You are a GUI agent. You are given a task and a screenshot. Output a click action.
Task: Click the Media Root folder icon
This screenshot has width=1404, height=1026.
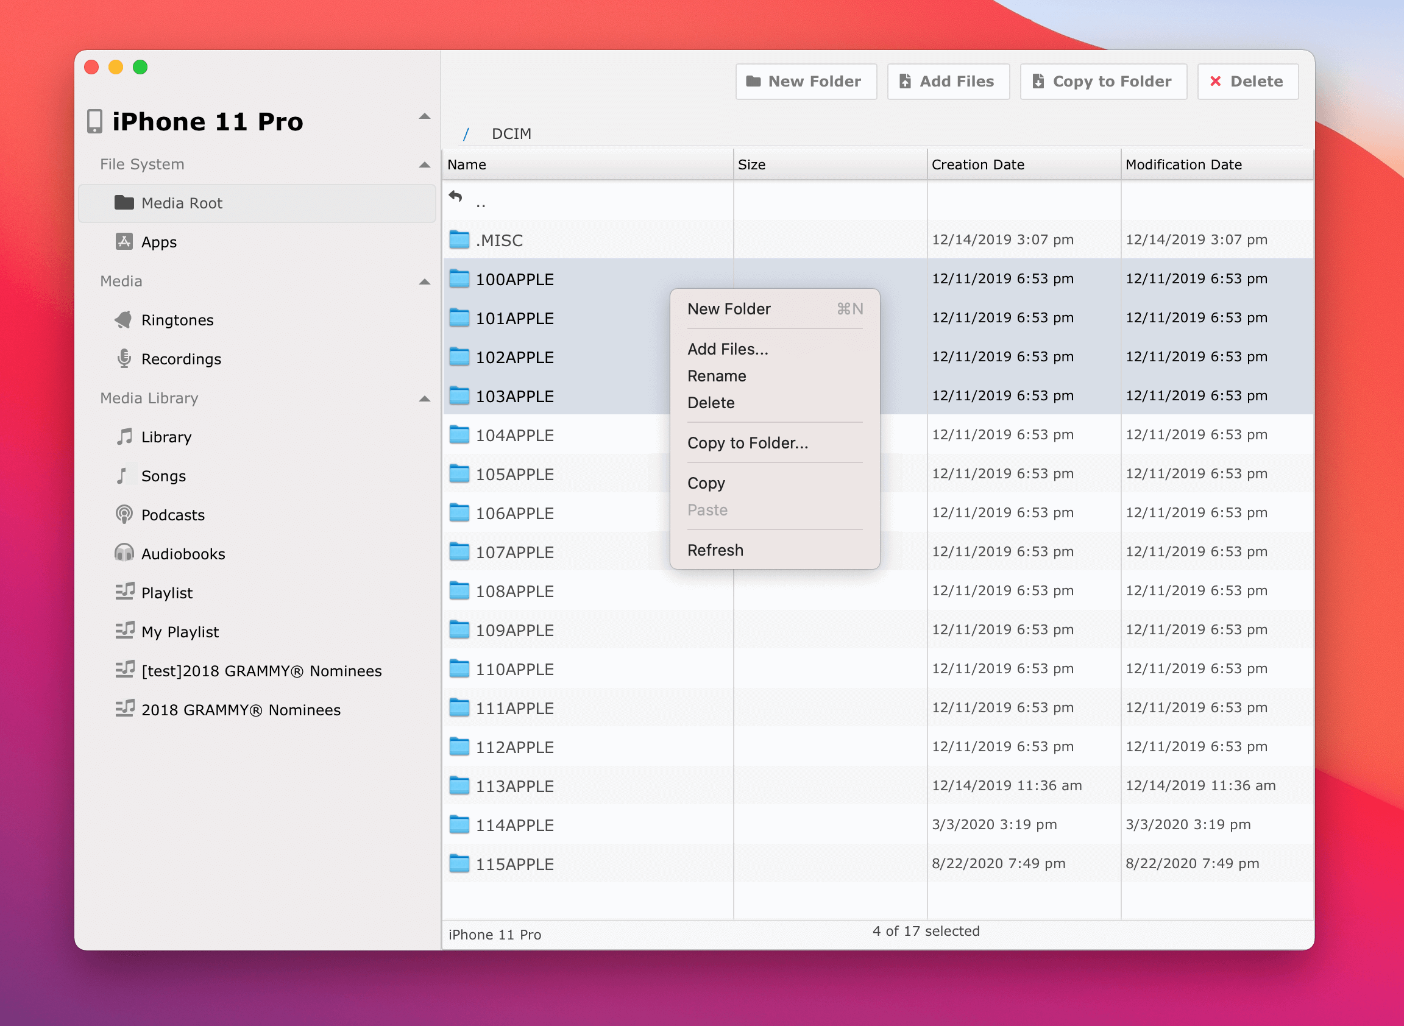tap(124, 202)
